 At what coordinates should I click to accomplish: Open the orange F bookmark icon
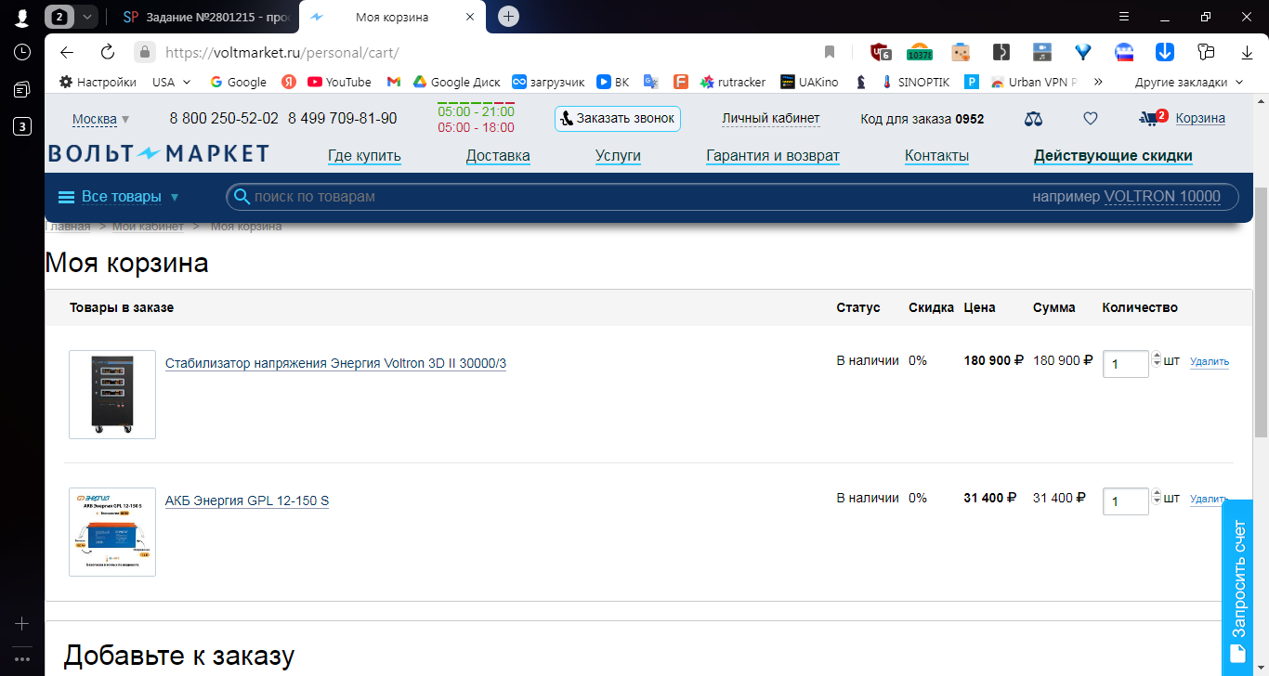point(681,82)
